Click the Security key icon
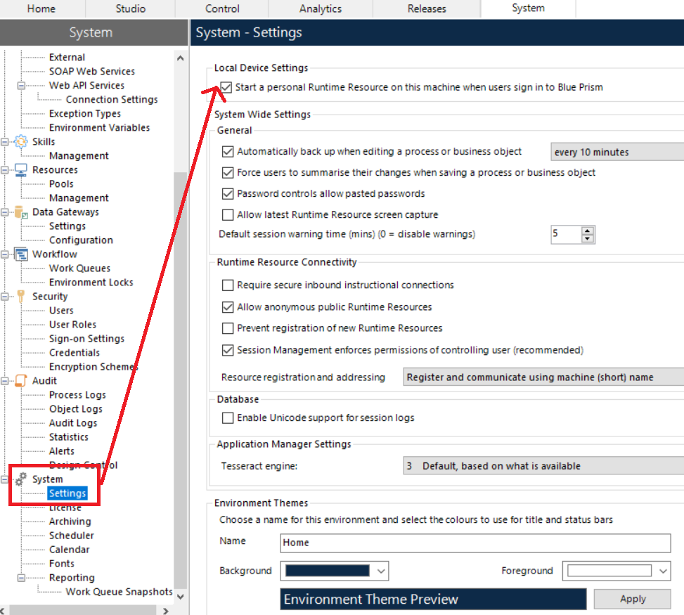 20,296
